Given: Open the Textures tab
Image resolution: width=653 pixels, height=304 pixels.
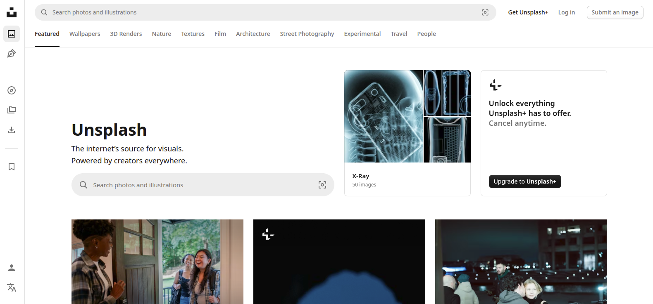Looking at the screenshot, I should tap(193, 34).
